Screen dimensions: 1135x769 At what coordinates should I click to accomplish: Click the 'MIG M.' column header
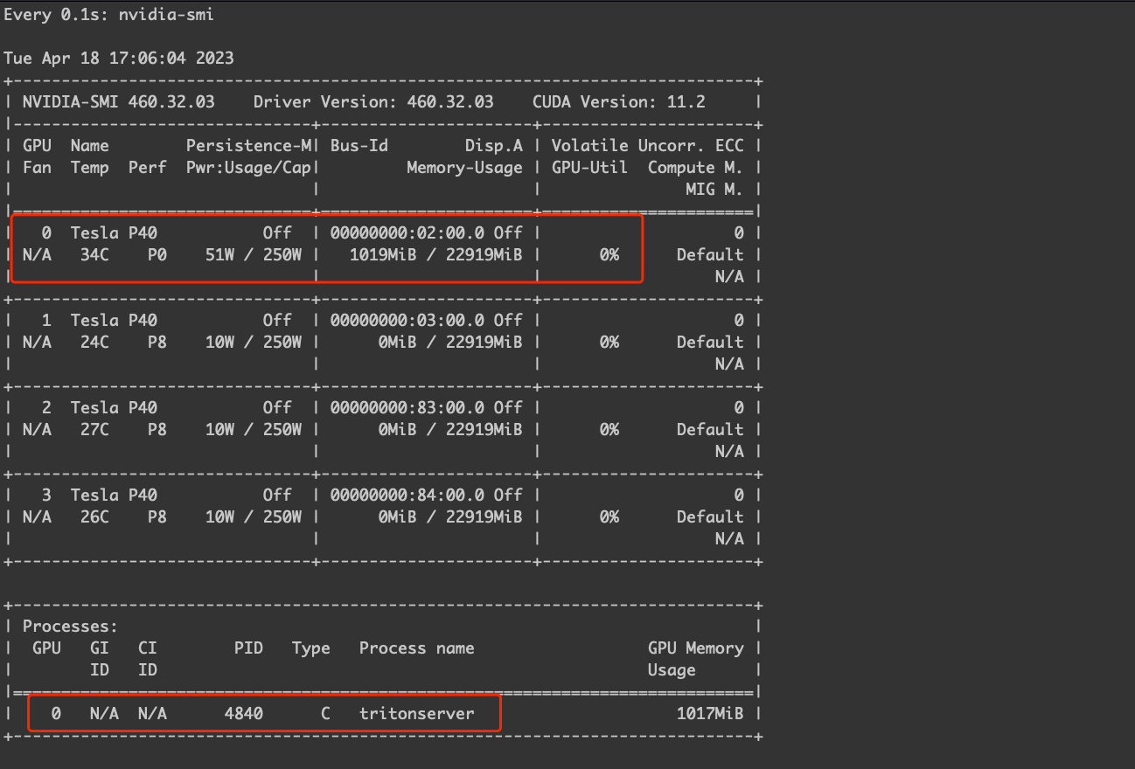pos(715,190)
